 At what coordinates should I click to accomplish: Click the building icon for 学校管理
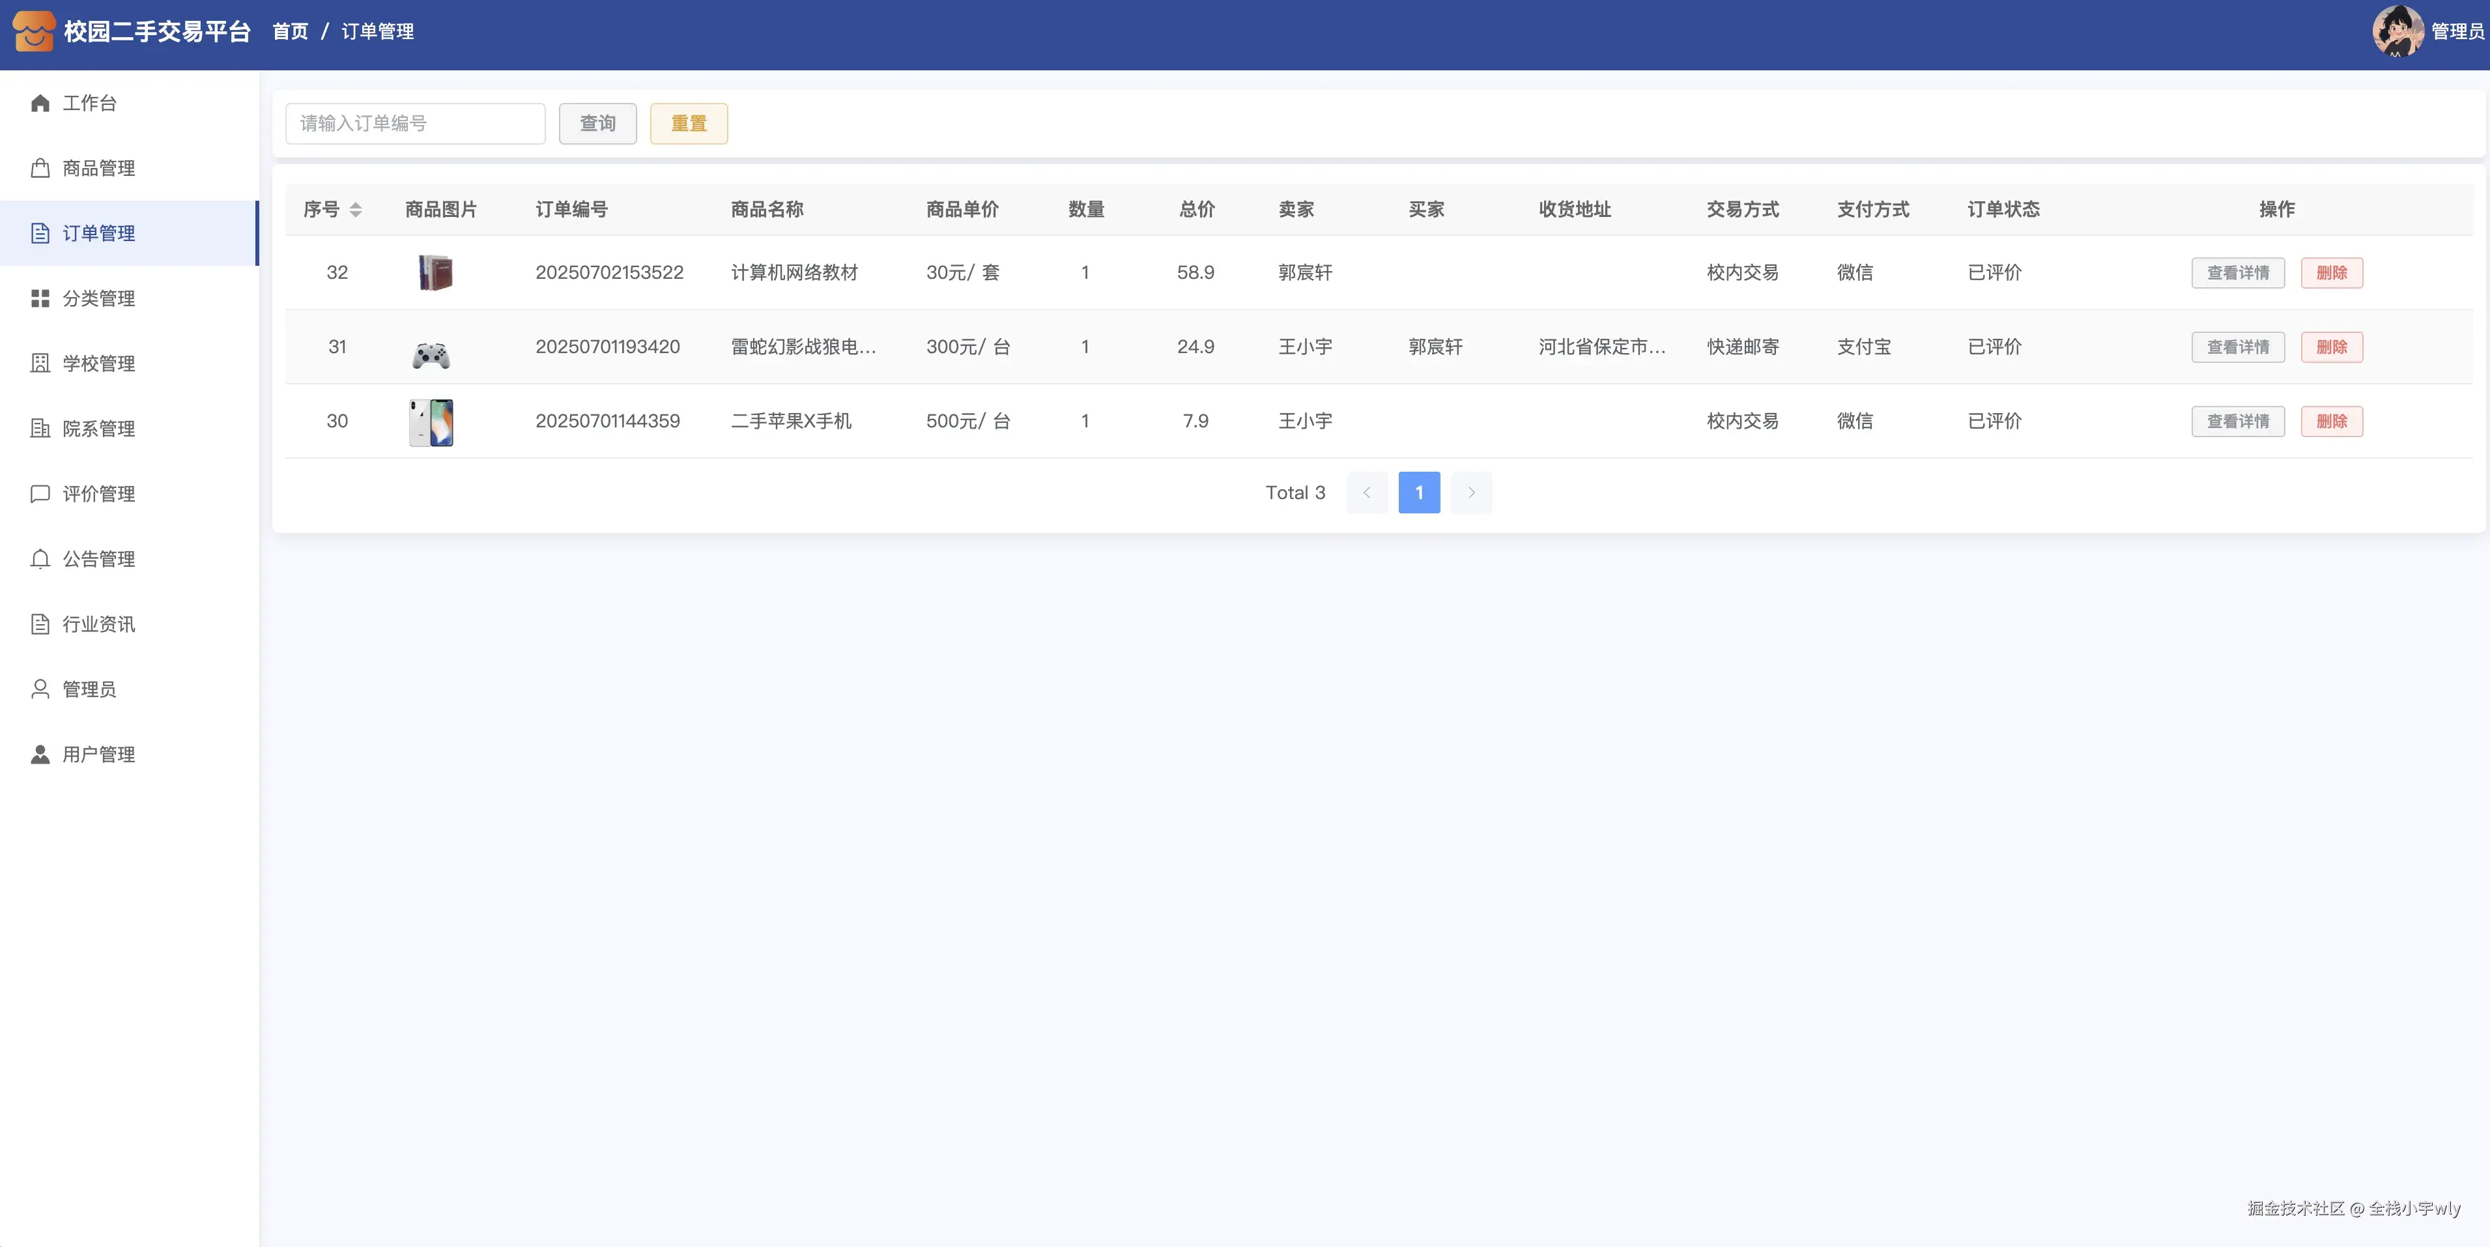(40, 364)
